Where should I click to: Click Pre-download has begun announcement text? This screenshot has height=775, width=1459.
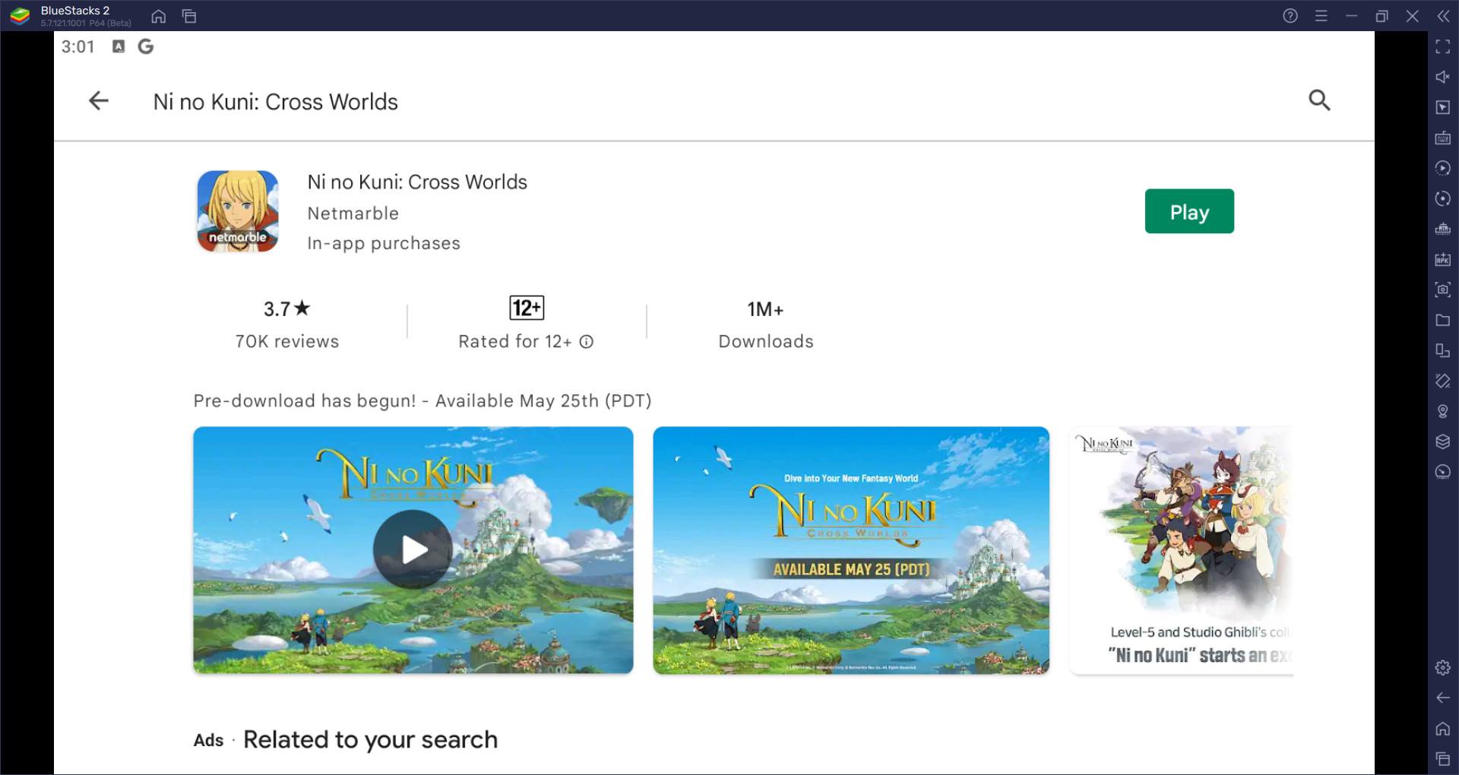click(423, 400)
